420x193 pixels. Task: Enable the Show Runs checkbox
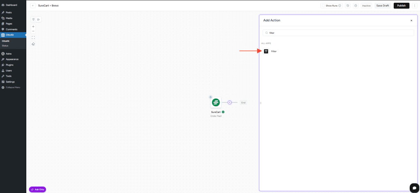click(324, 6)
